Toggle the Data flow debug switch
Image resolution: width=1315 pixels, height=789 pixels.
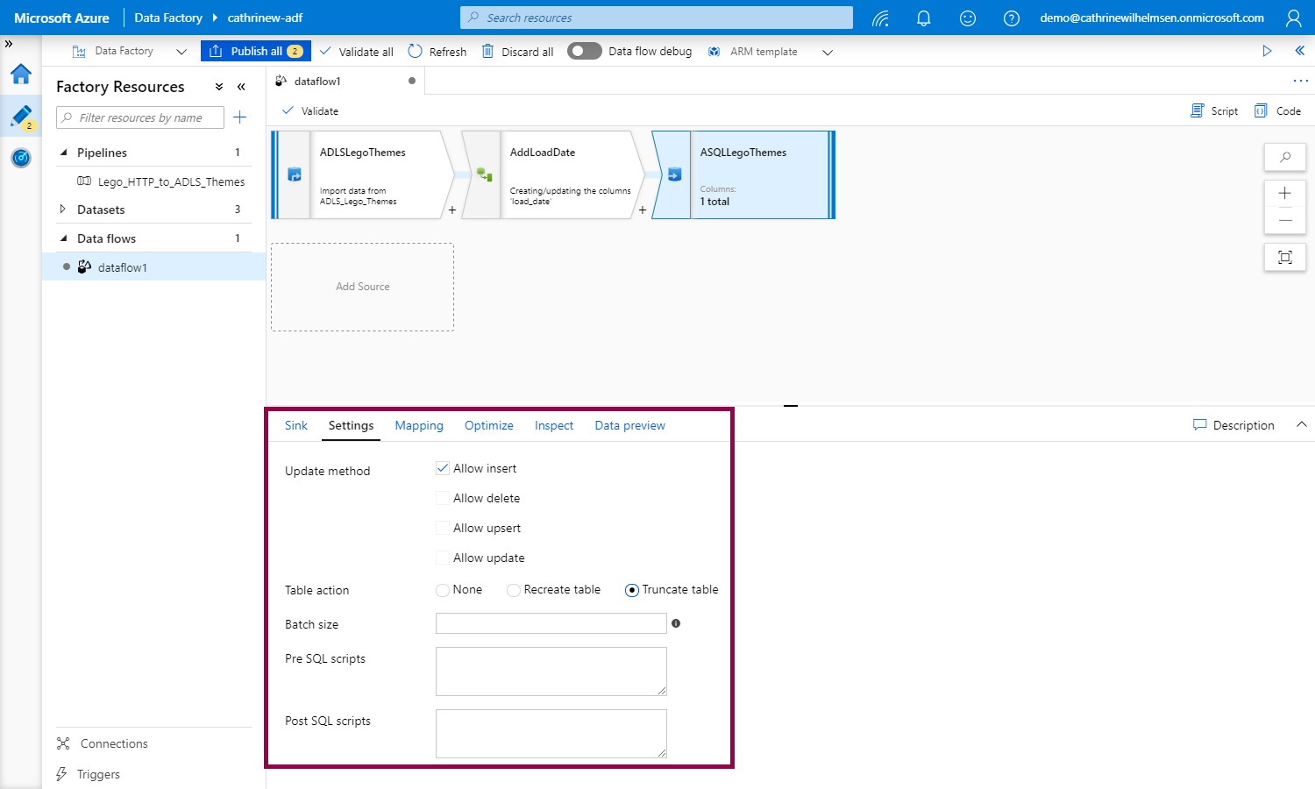tap(584, 52)
